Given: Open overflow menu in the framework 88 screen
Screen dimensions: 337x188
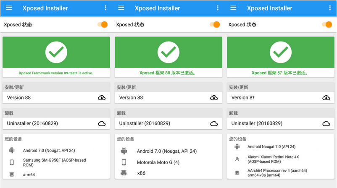Looking at the screenshot, I should (218, 8).
